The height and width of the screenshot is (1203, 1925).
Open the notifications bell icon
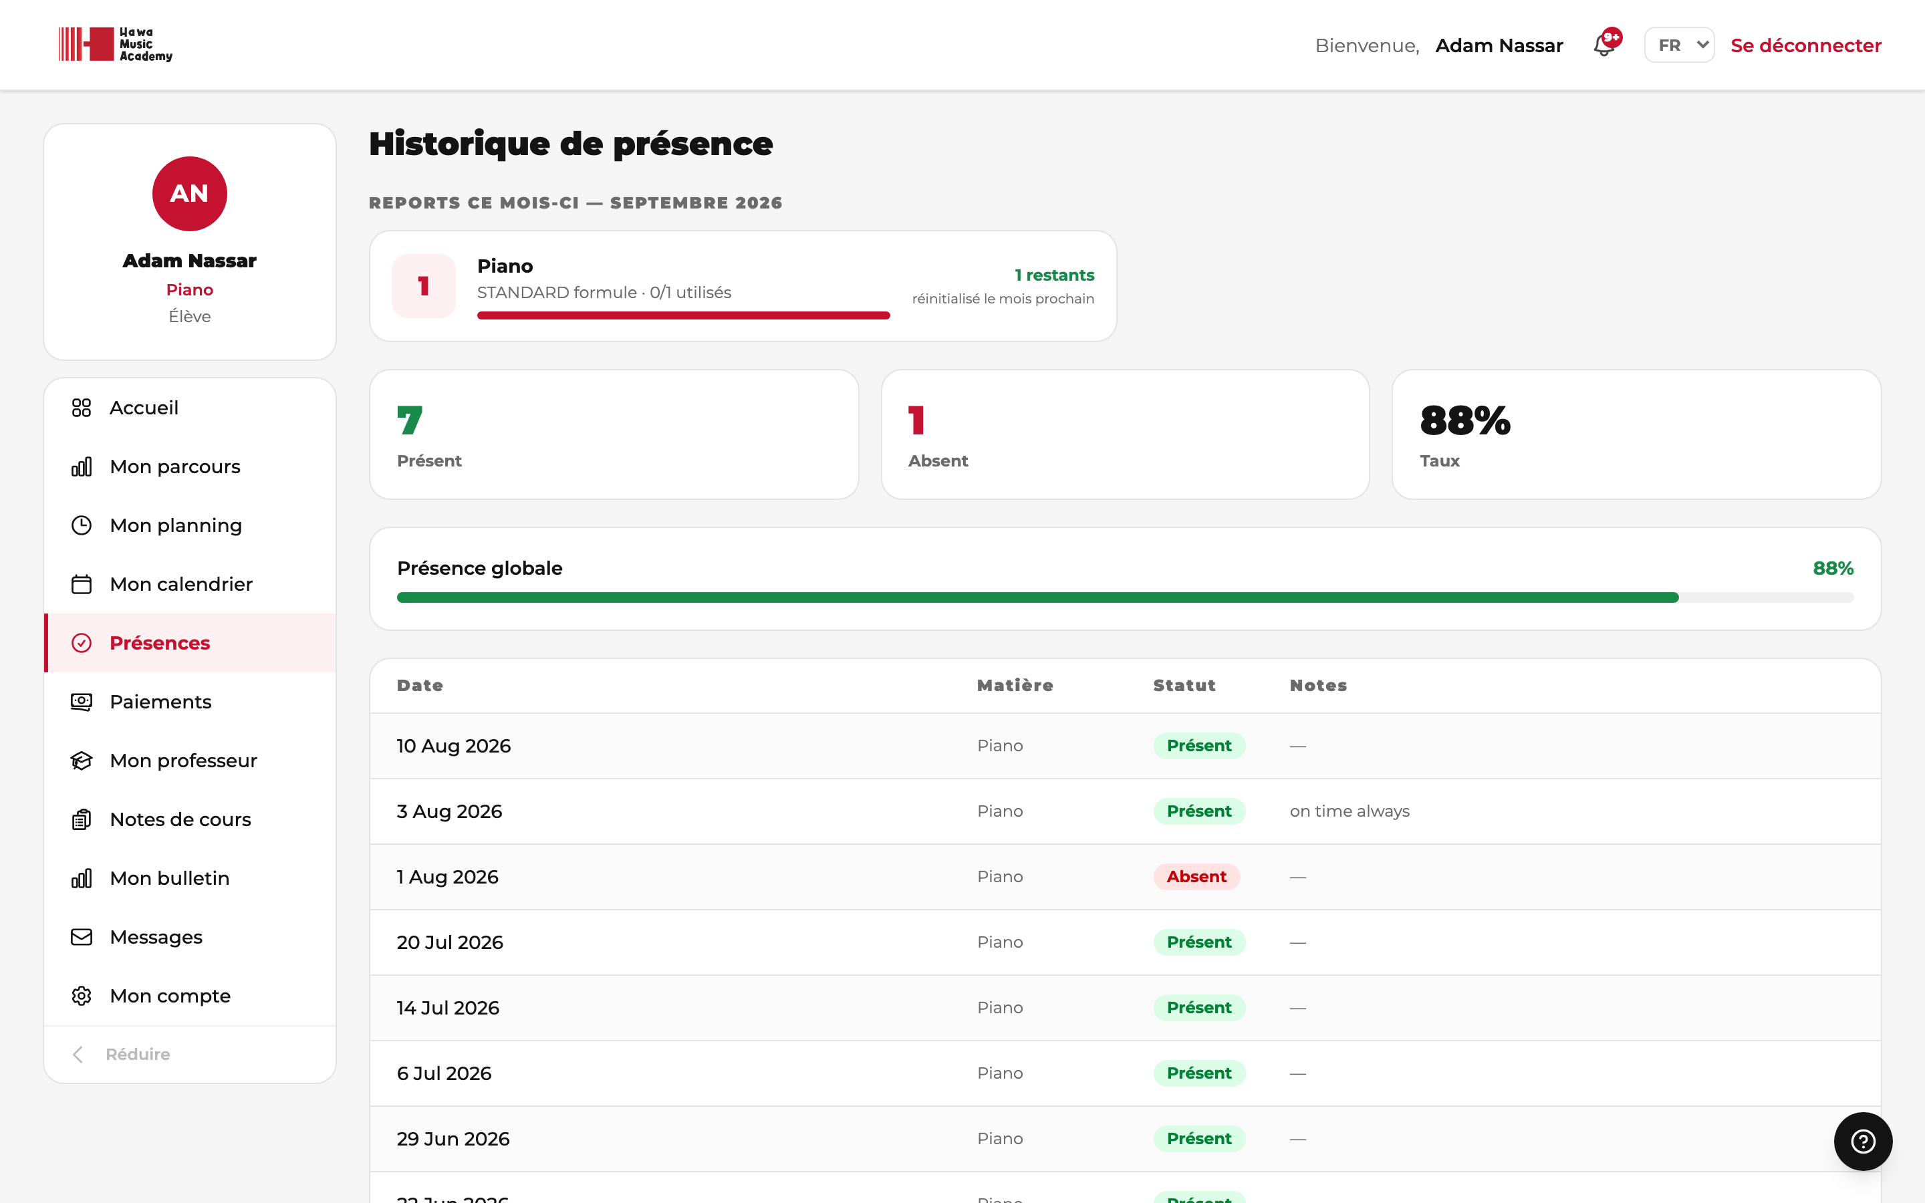[1604, 45]
